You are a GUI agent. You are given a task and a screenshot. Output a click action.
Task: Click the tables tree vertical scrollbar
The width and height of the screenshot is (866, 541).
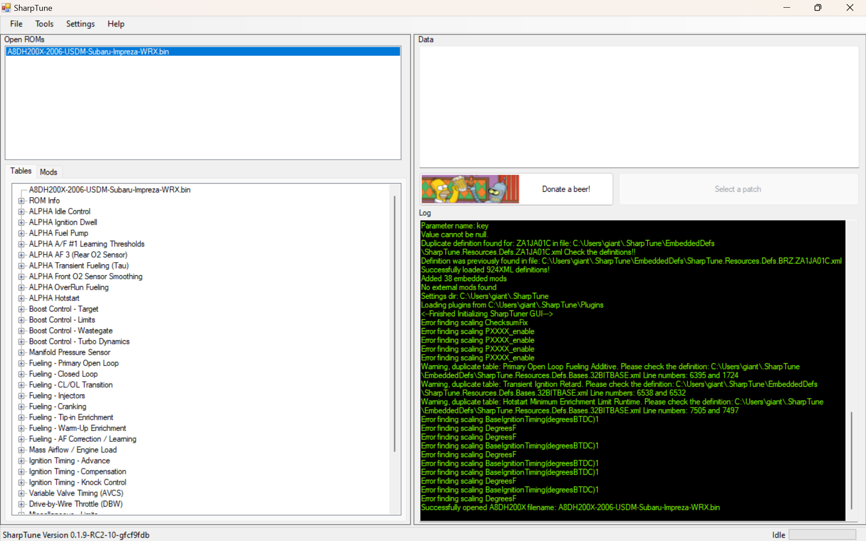click(x=394, y=323)
